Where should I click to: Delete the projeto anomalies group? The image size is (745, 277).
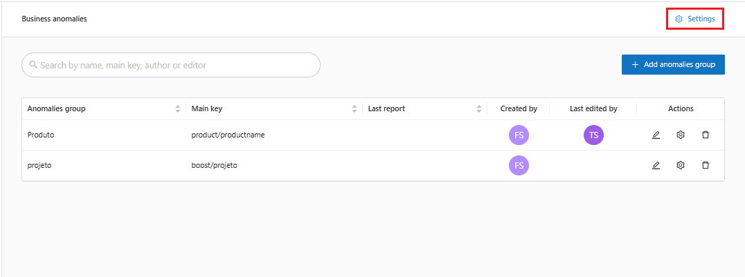(x=706, y=166)
